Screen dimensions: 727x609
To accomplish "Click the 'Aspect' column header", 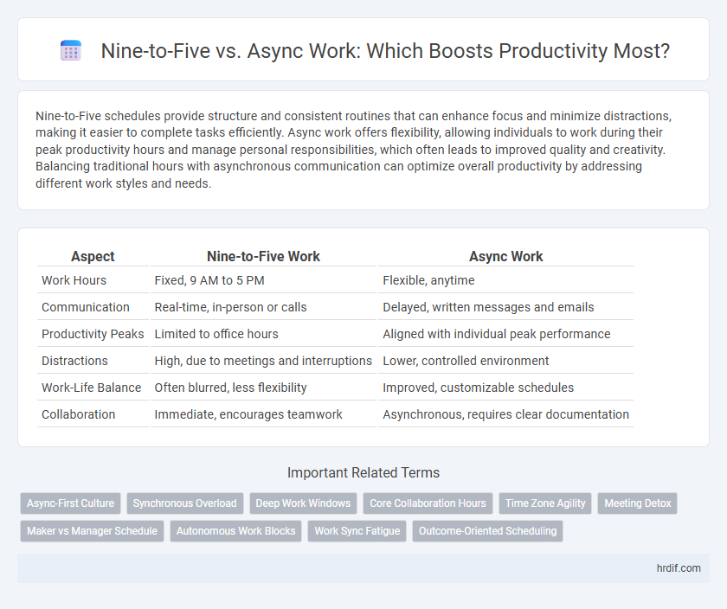I will 93,256.
